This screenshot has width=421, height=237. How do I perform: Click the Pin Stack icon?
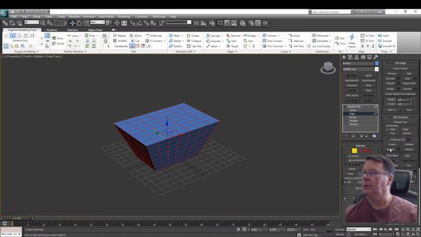tap(346, 136)
